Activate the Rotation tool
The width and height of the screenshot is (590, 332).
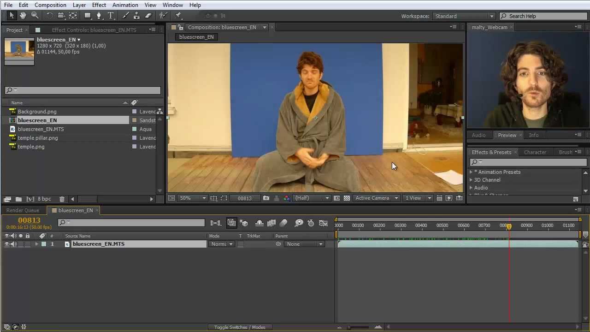(50, 15)
